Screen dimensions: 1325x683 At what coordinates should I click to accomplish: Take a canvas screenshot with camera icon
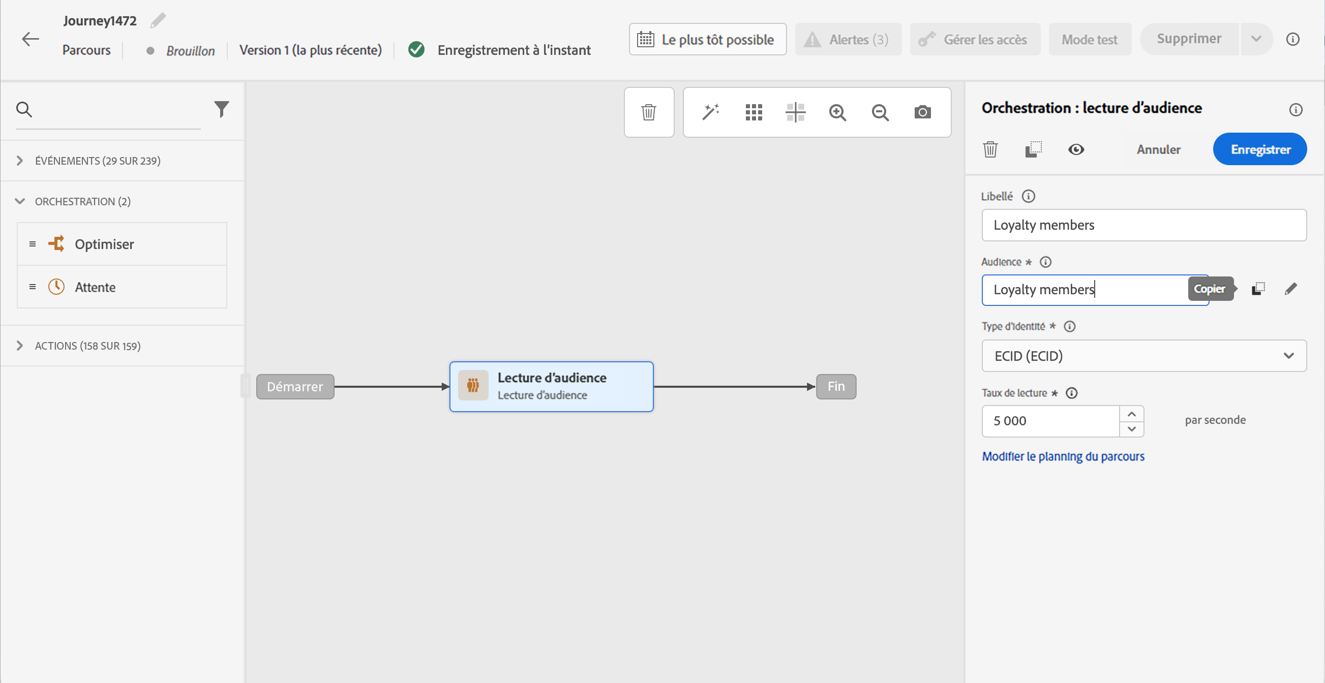click(x=922, y=112)
